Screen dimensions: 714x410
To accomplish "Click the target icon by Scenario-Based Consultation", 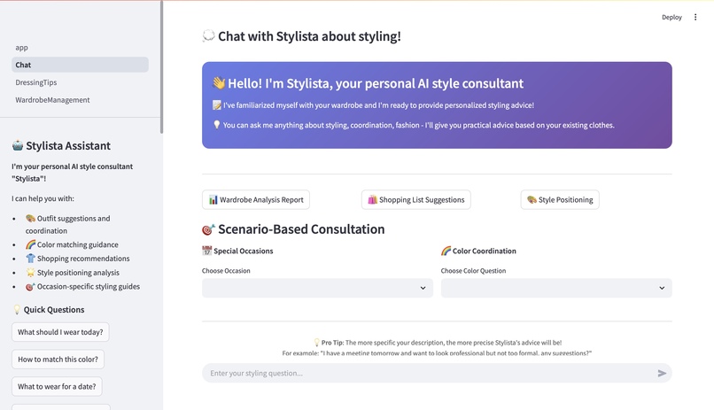I will pyautogui.click(x=208, y=229).
